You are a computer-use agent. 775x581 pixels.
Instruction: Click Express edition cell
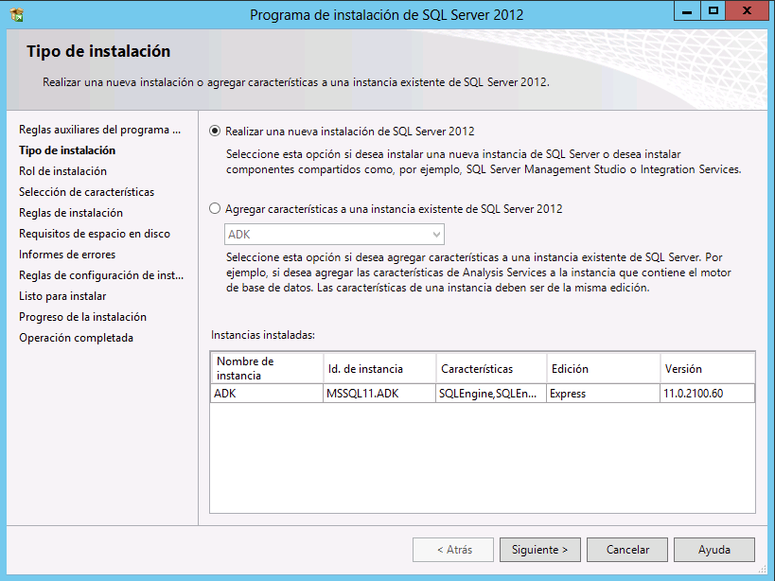(603, 394)
